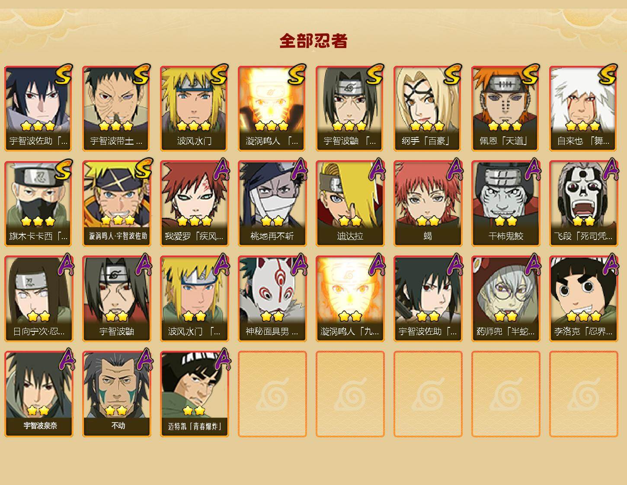This screenshot has width=627, height=485.
Task: Click the 漩涡鸣人·宇智波佐助 name label
Action: pyautogui.click(x=118, y=236)
